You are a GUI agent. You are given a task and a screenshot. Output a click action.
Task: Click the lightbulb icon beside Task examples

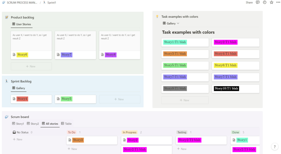pyautogui.click(x=157, y=17)
